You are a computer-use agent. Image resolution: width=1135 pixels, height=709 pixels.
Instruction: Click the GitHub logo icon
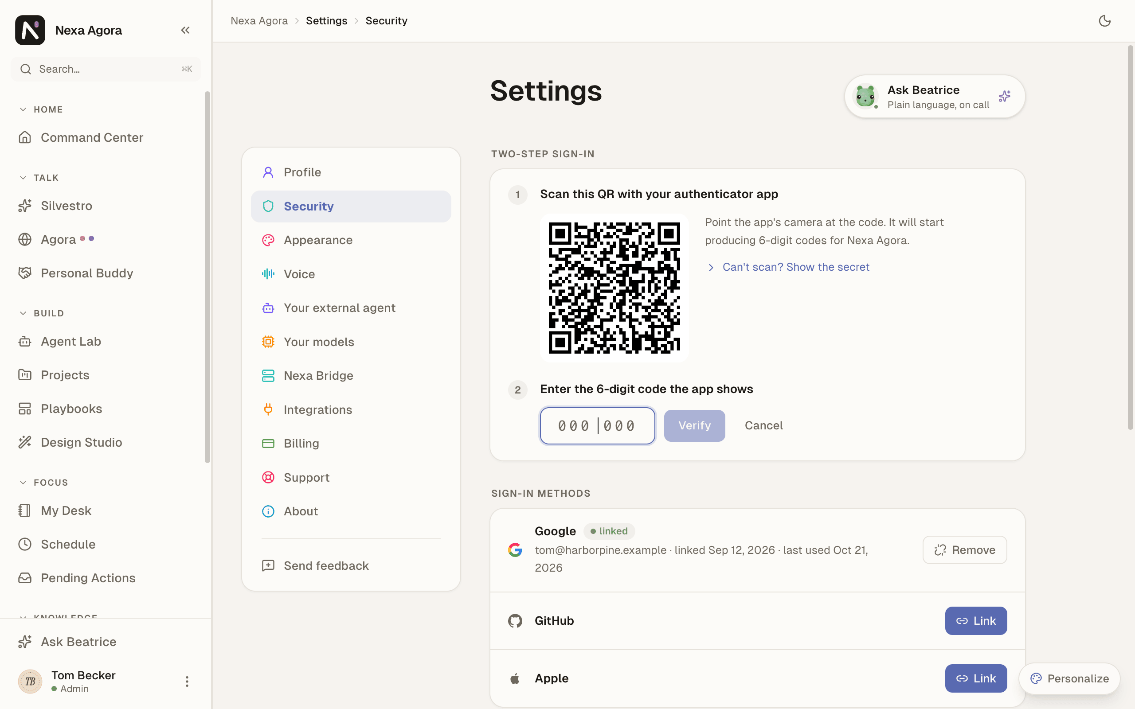tap(515, 621)
